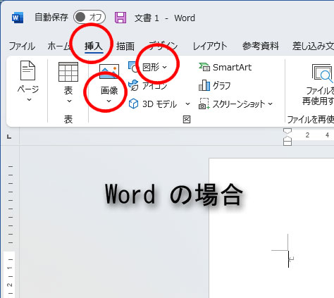The height and width of the screenshot is (298, 334).
Task: Click the SmartArt icon
Action: point(204,67)
